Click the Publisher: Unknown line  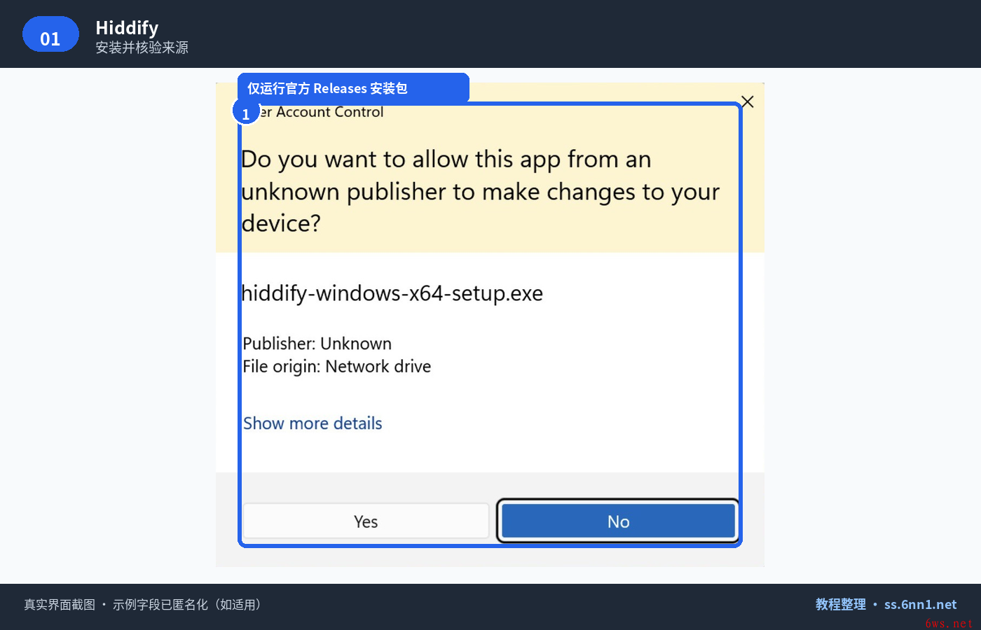[x=317, y=344]
